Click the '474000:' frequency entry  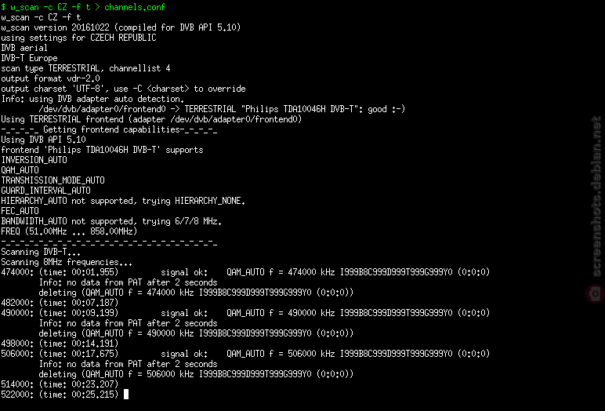pyautogui.click(x=17, y=272)
